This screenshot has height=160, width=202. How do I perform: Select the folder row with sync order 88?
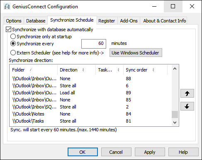90,79
